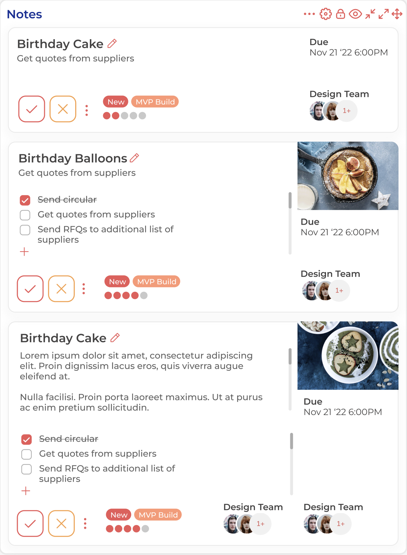Image resolution: width=407 pixels, height=555 pixels.
Task: Click the collapse arrows icon
Action: [370, 14]
